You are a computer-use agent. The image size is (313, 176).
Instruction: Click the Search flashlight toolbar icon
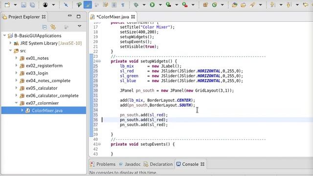pos(252,4)
